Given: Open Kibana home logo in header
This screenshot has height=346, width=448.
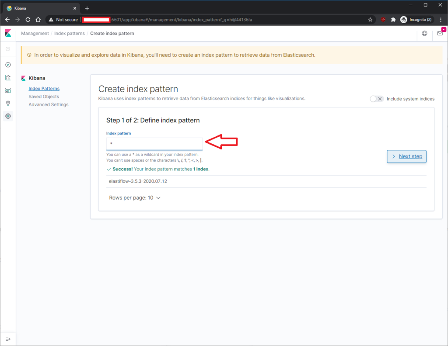Looking at the screenshot, I should (8, 33).
